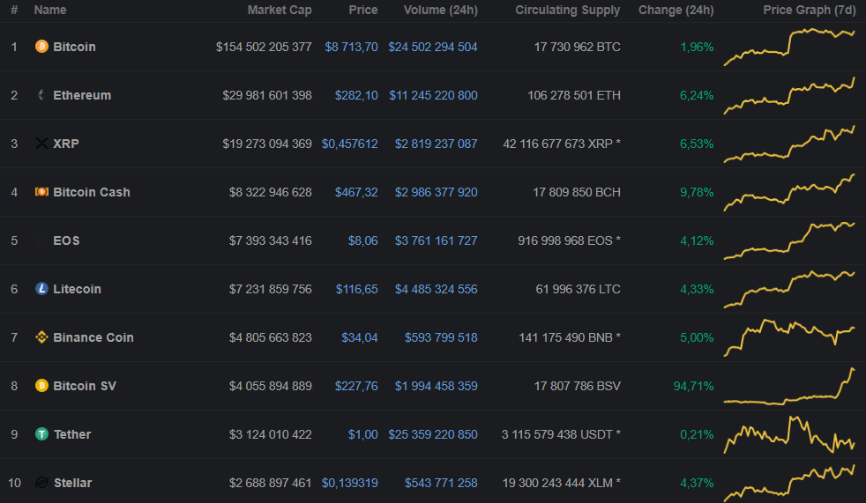866x503 pixels.
Task: Click the Bitcoin orange coin icon
Action: (41, 47)
